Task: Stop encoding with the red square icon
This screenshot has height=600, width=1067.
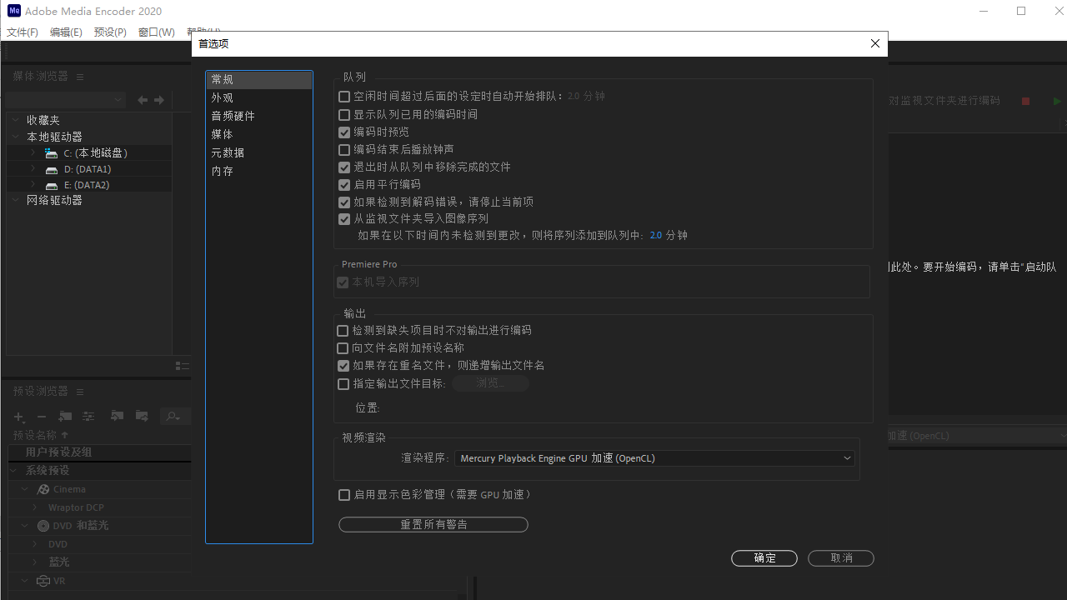Action: pos(1025,100)
